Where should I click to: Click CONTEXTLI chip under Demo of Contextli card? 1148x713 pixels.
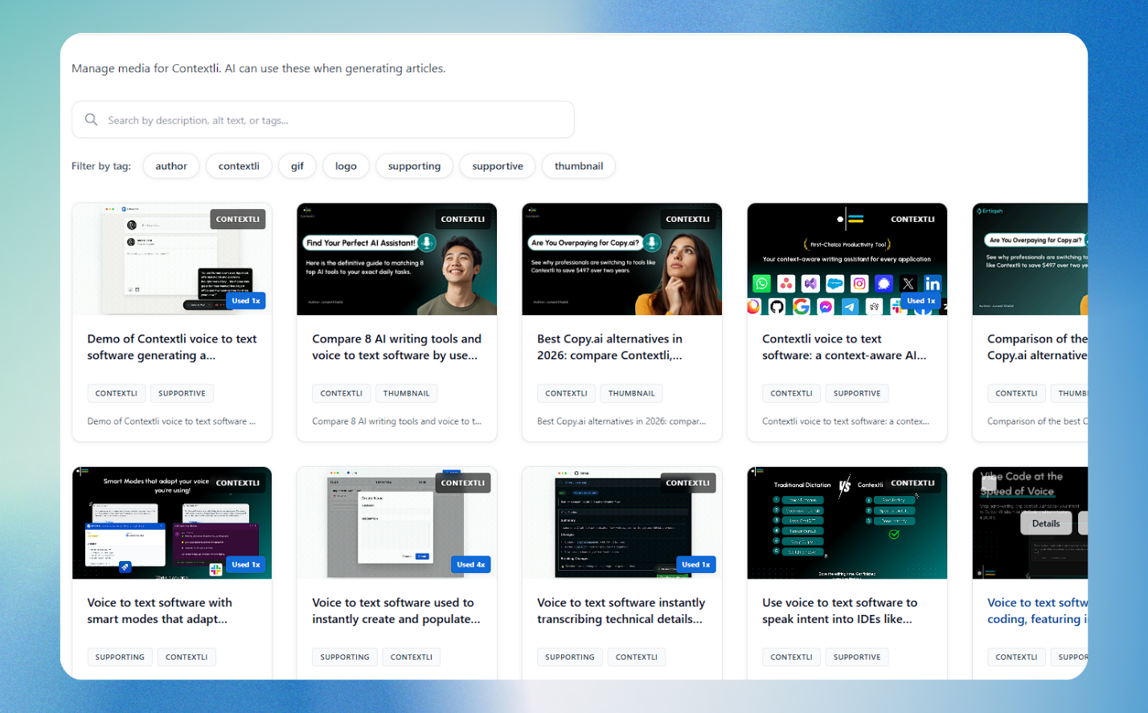117,393
